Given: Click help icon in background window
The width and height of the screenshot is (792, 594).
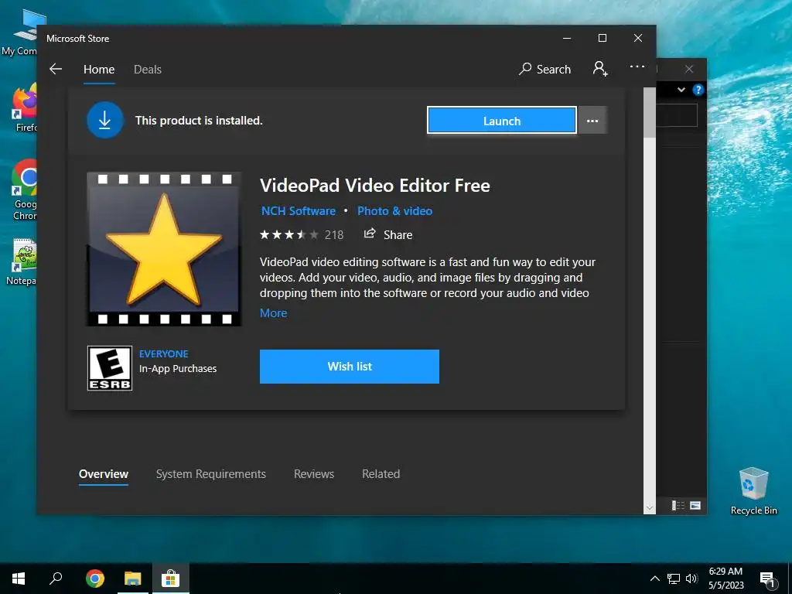Looking at the screenshot, I should 698,90.
